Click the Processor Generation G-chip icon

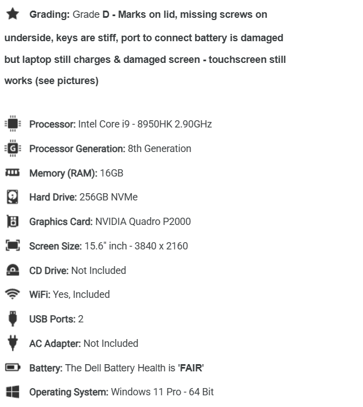click(x=13, y=148)
